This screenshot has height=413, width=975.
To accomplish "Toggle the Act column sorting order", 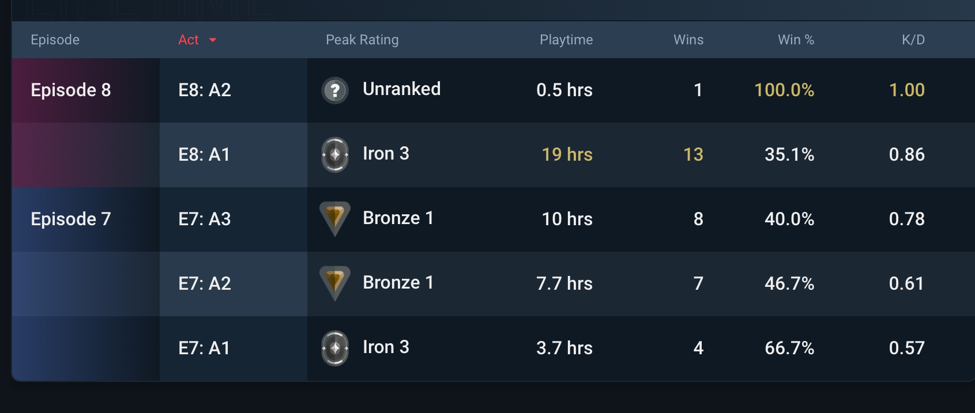I will click(189, 40).
